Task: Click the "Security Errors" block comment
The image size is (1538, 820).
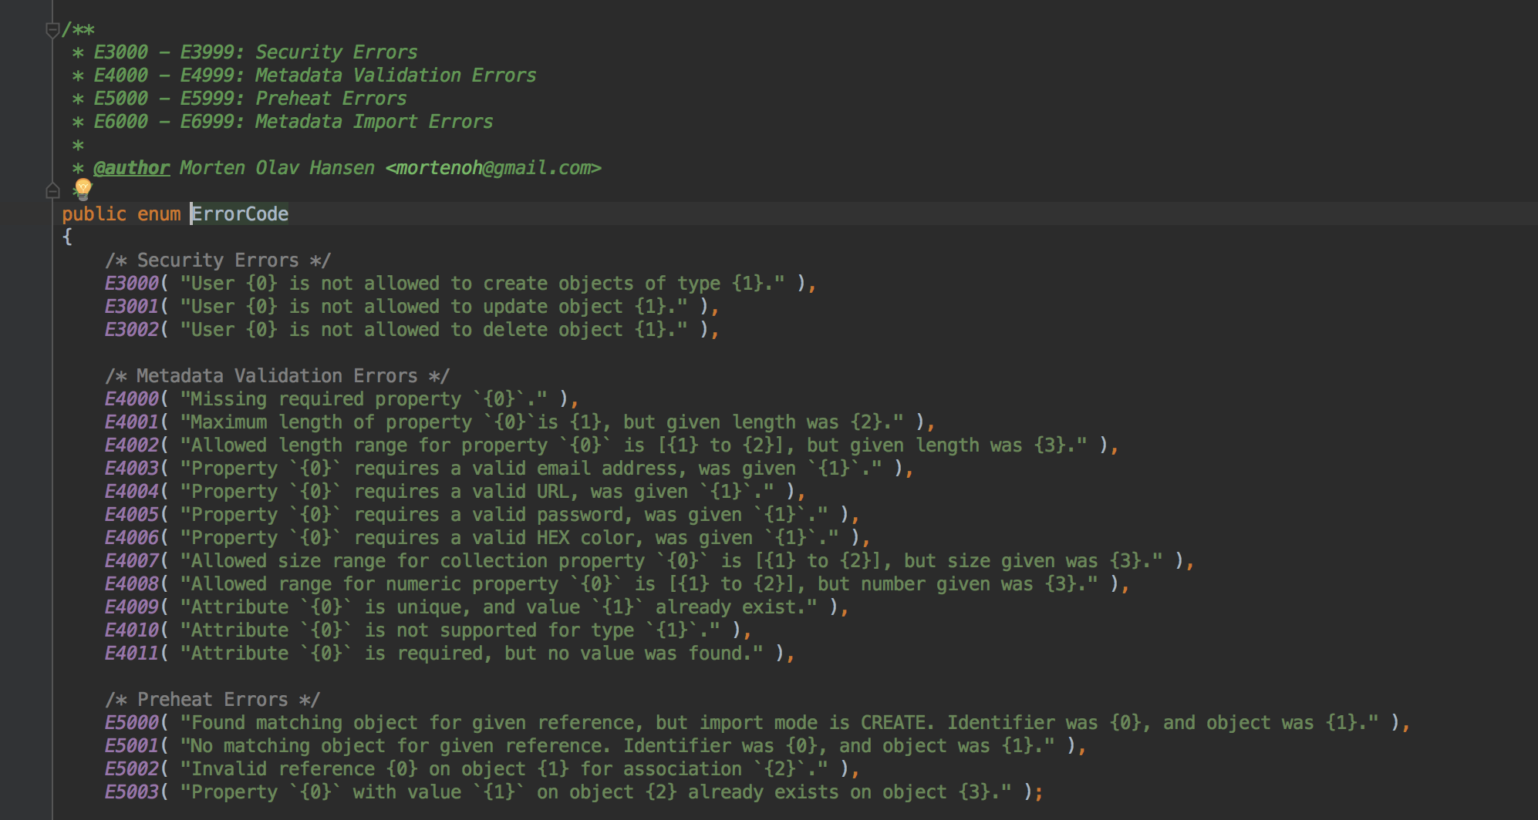Action: coord(218,260)
